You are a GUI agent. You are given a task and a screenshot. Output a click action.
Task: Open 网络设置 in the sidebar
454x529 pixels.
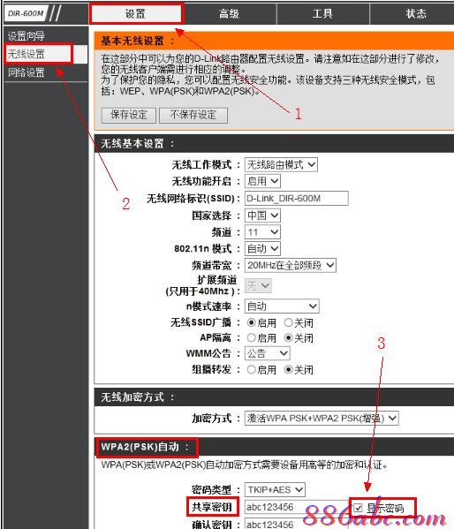[26, 72]
